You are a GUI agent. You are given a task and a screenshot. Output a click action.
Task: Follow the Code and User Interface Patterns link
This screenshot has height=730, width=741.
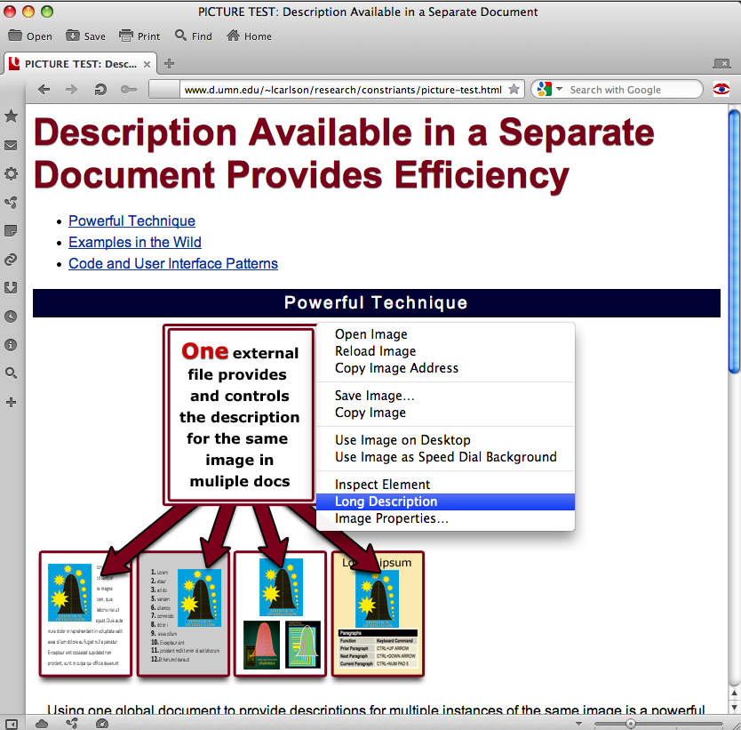[173, 263]
